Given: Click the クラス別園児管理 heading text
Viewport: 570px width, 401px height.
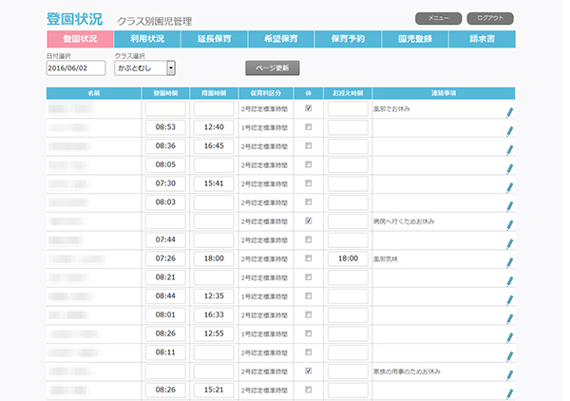Looking at the screenshot, I should [x=154, y=22].
